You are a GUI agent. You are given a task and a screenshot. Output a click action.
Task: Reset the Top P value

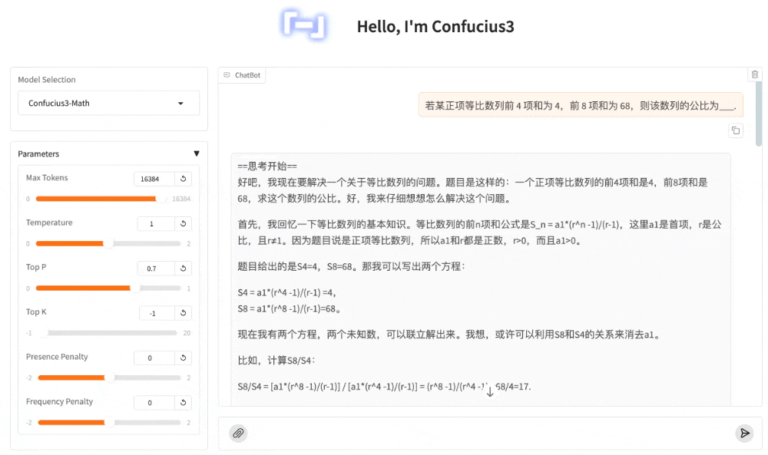pyautogui.click(x=184, y=268)
